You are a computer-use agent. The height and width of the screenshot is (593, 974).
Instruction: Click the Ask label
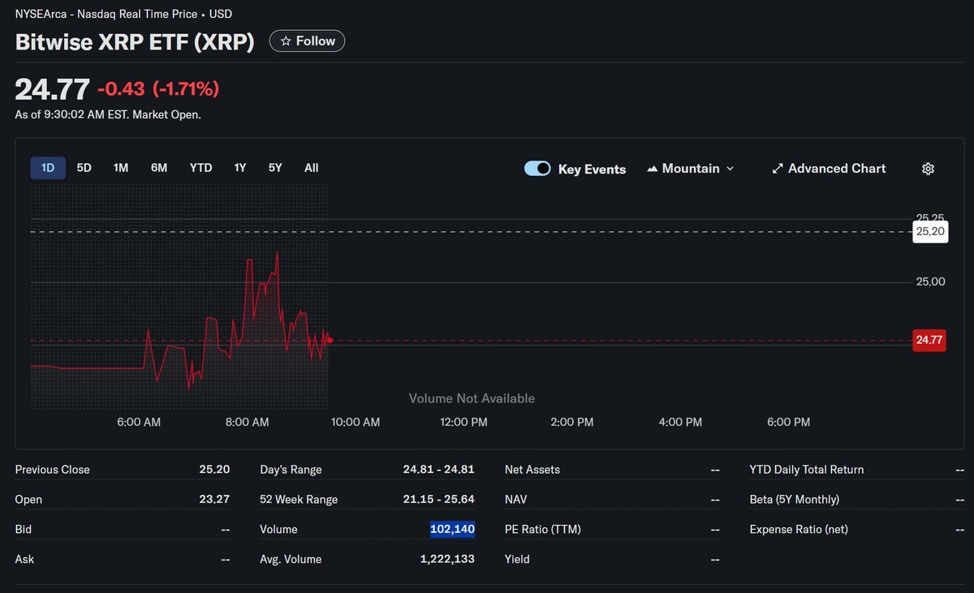[24, 559]
